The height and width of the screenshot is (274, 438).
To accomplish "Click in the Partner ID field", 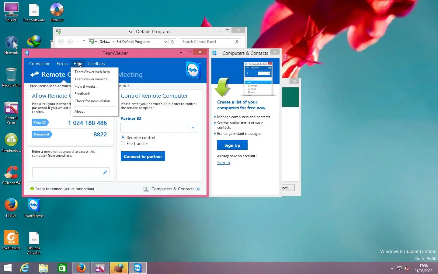I will coord(155,128).
